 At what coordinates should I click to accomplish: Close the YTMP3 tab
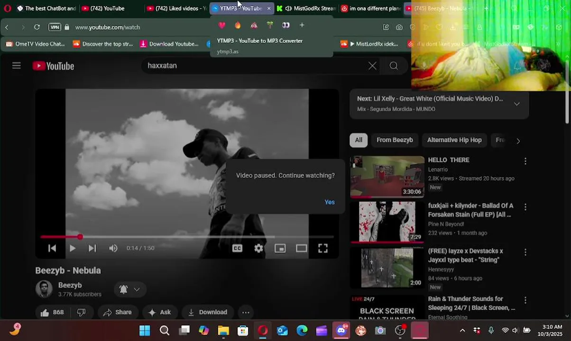[269, 9]
